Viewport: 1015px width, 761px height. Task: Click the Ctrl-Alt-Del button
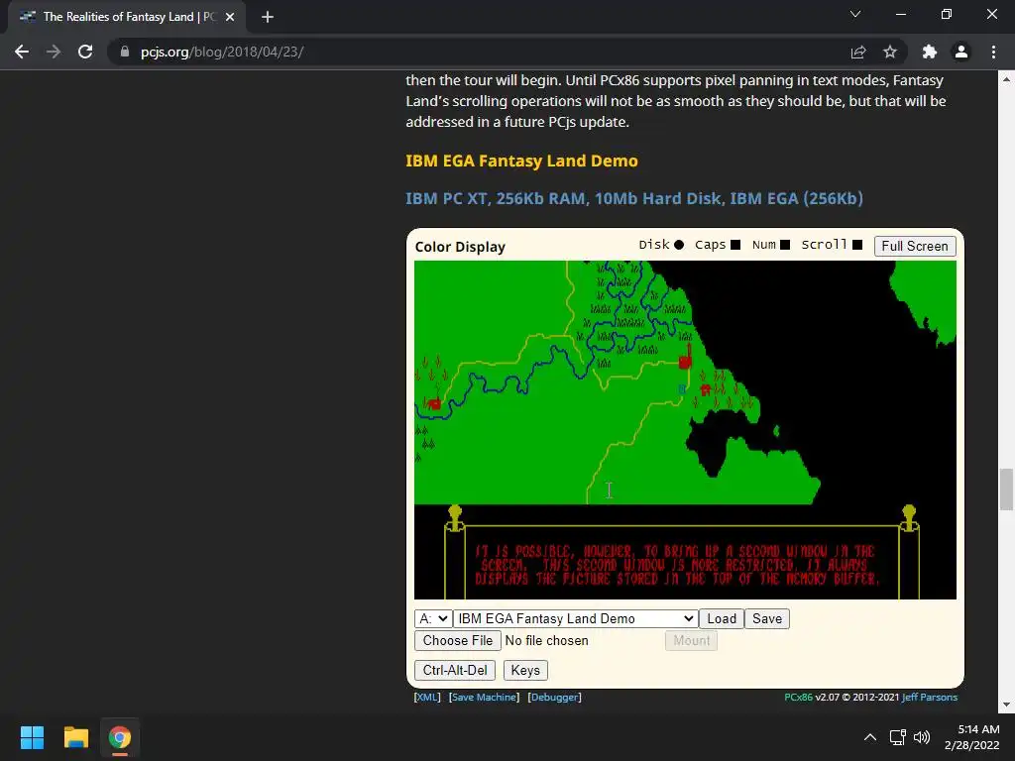tap(455, 671)
